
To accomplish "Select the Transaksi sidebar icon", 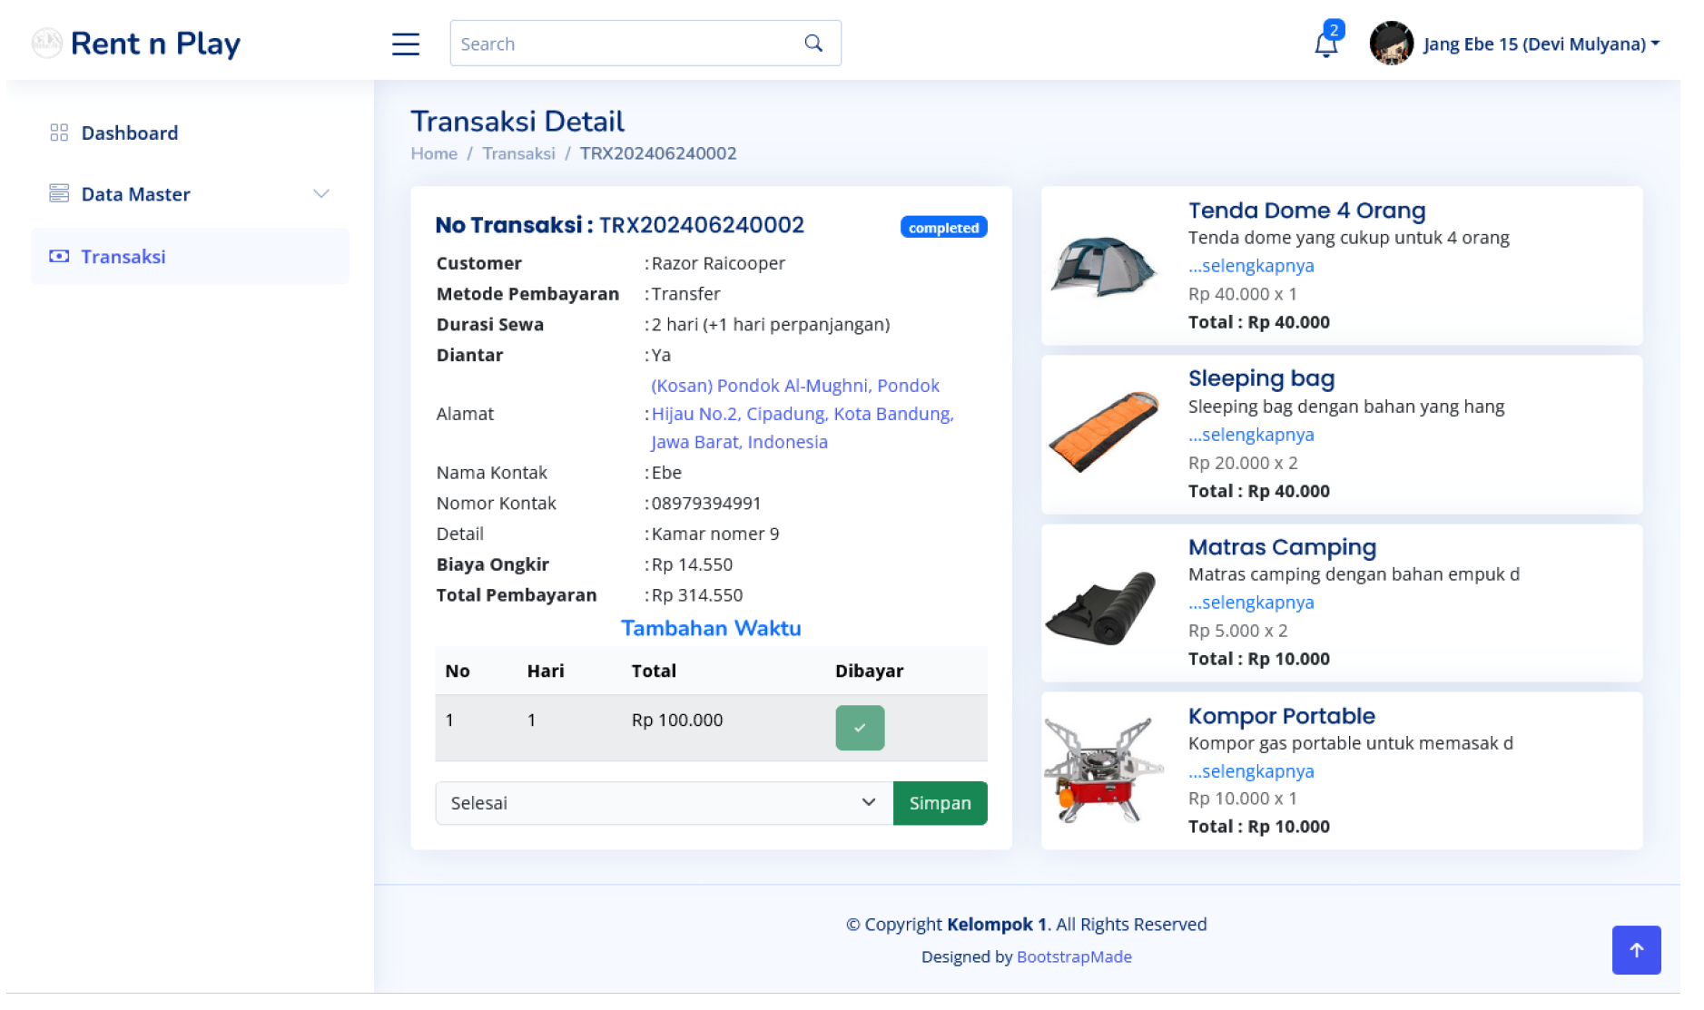I will 59,256.
